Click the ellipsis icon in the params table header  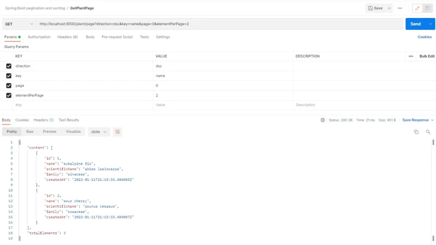pos(411,56)
